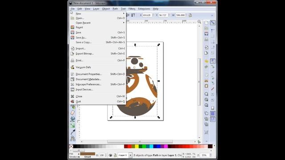Click the cyan palette swatch

pos(151,146)
